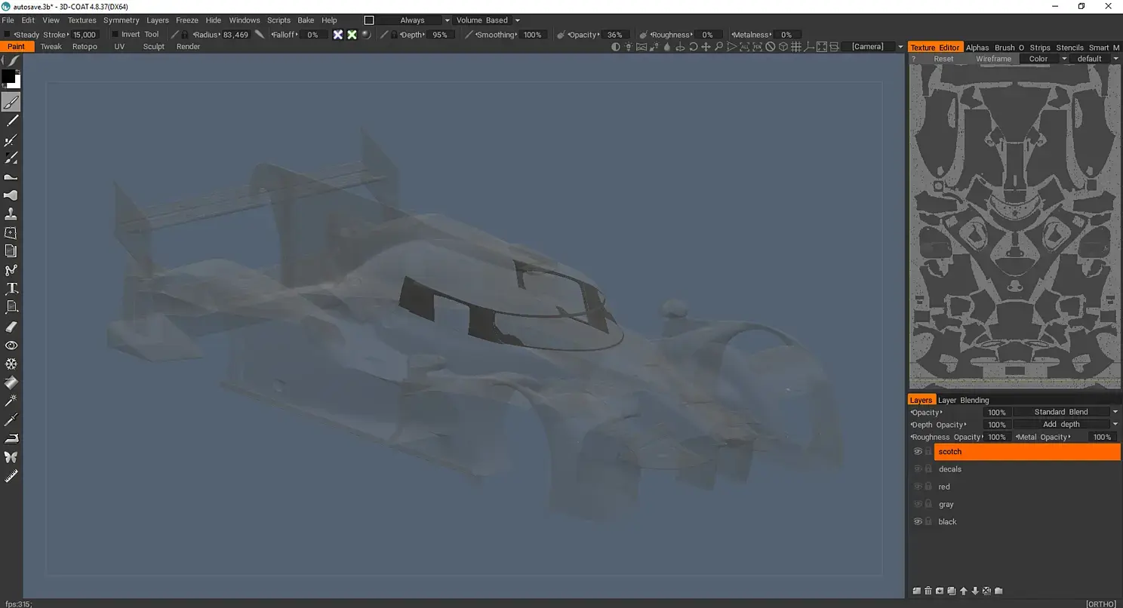Toggle visibility of the decals layer
1123x608 pixels.
(x=918, y=469)
